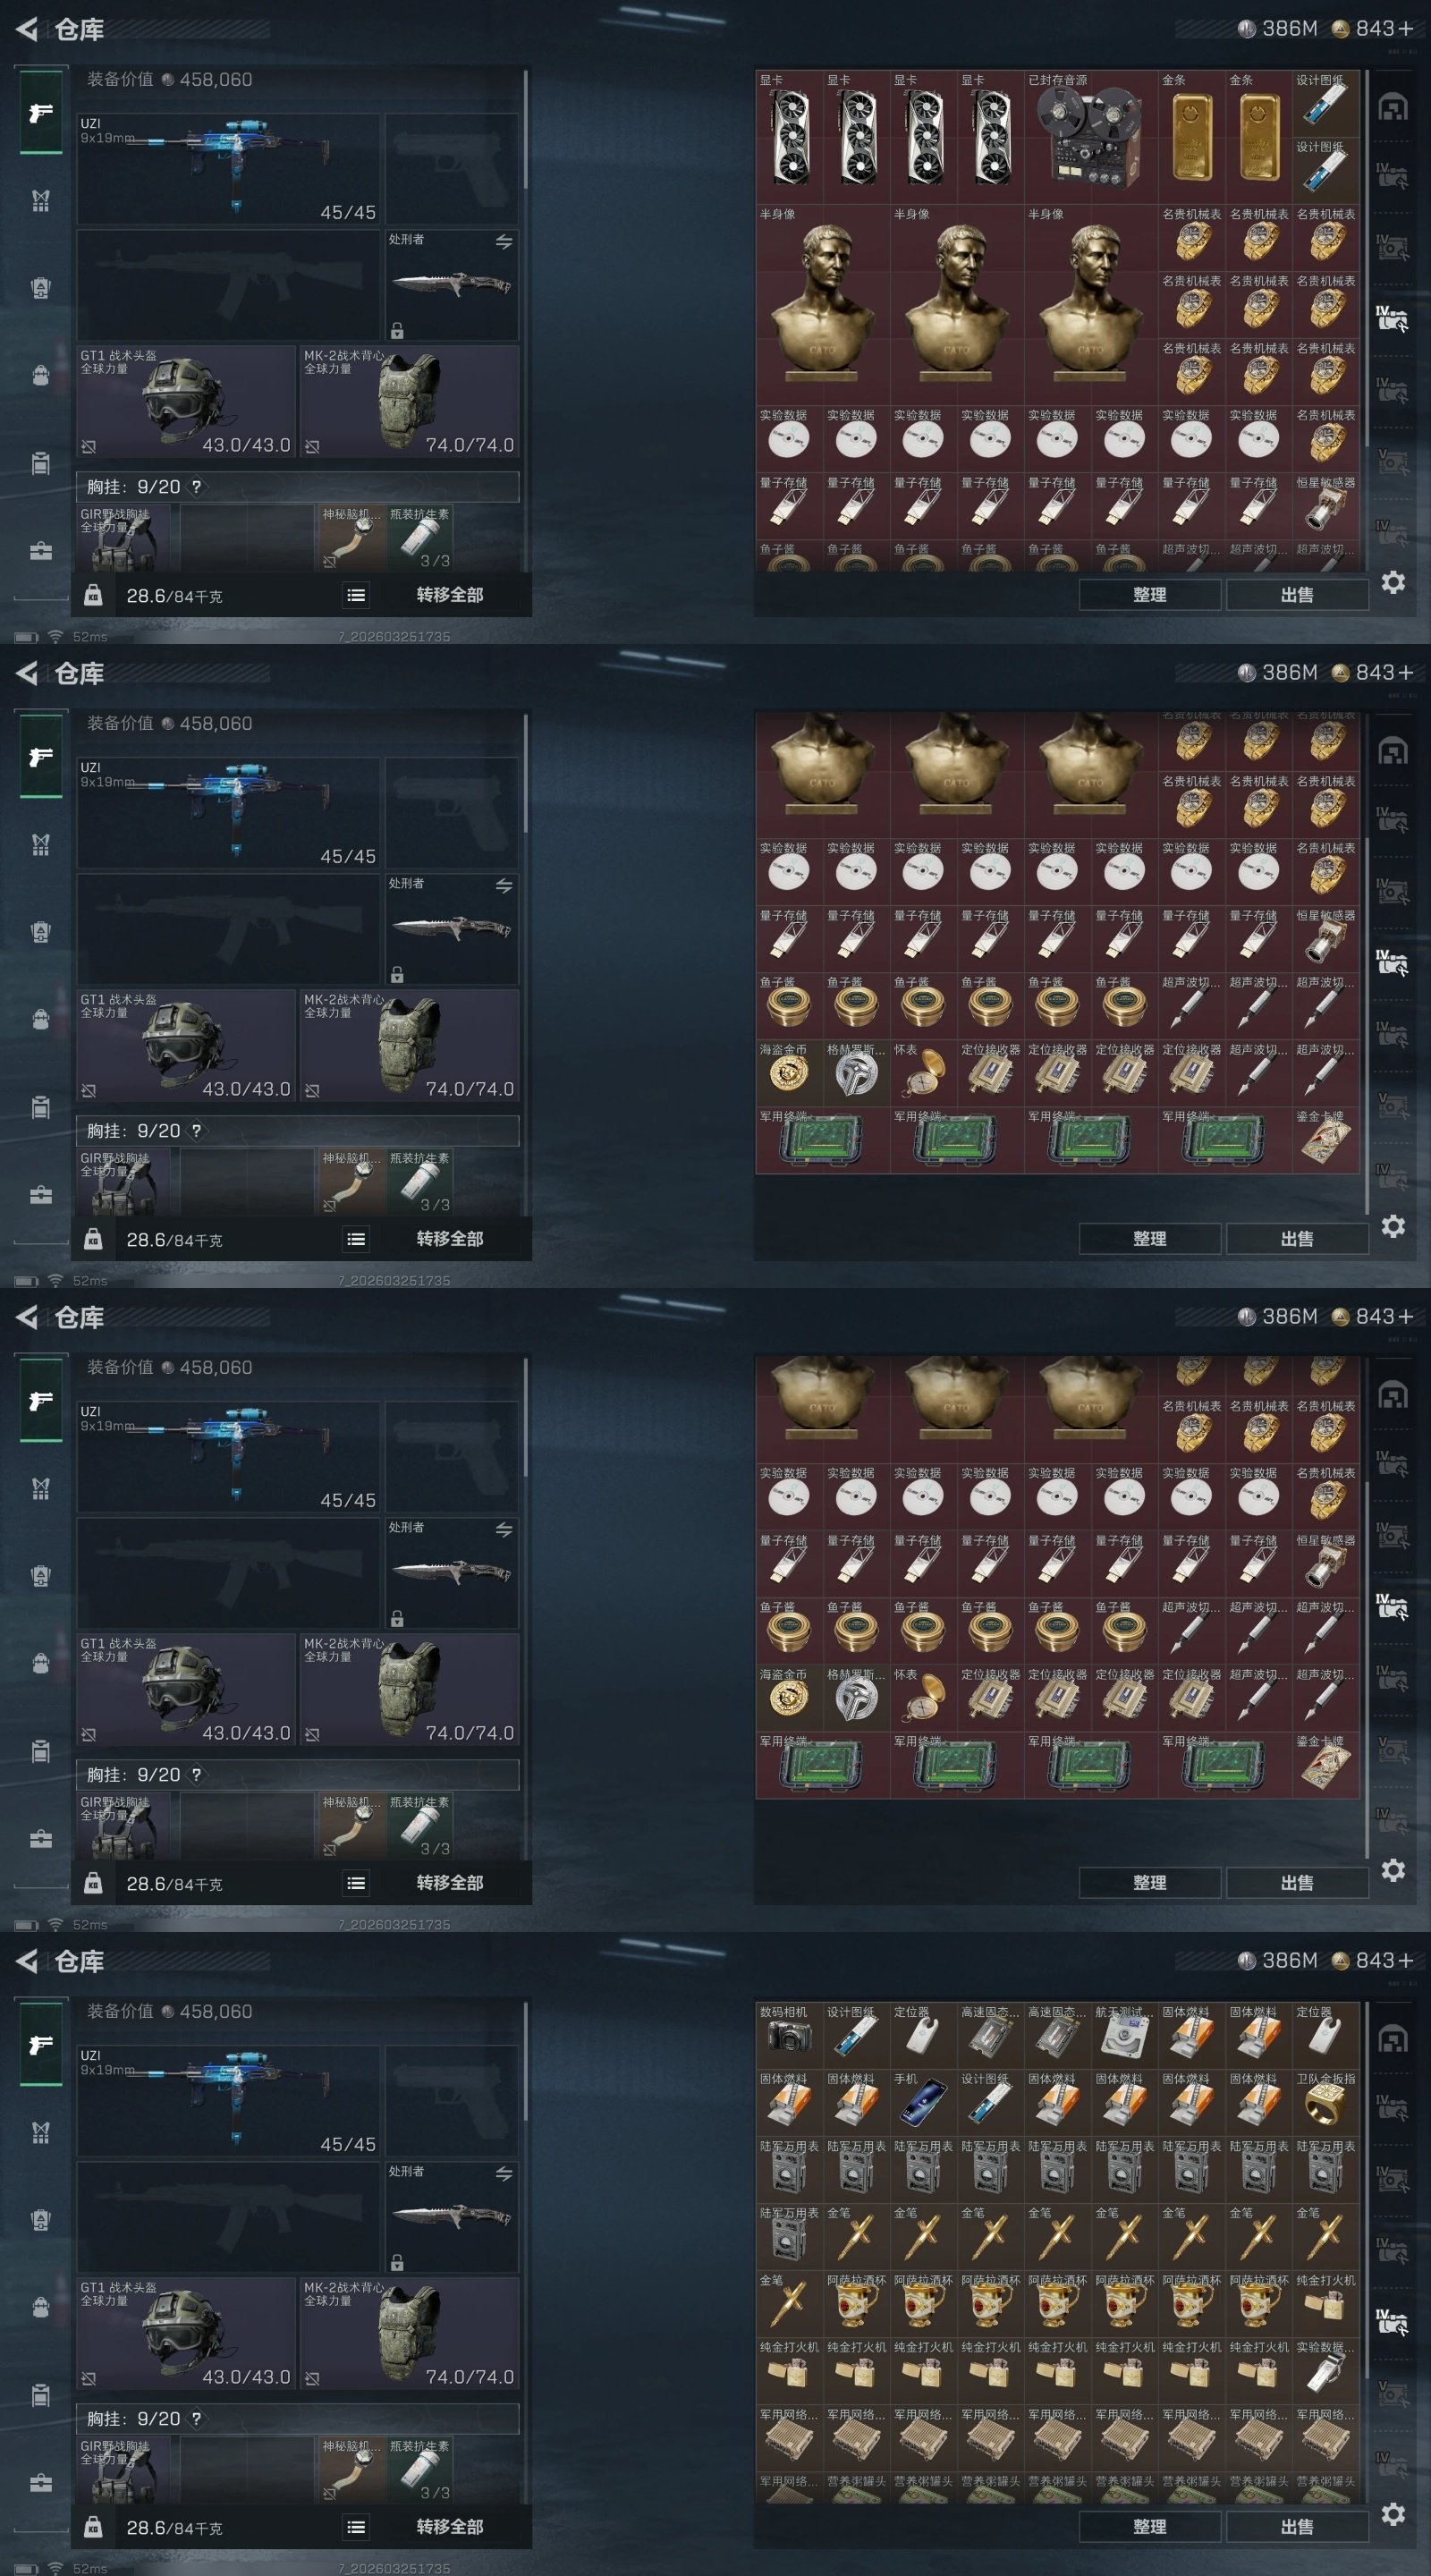The height and width of the screenshot is (2576, 1431).
Task: Open settings gear in the topmost panel
Action: pos(1393,582)
